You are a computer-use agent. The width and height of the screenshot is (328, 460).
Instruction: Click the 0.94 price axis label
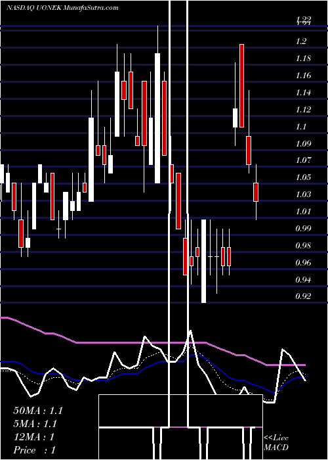point(303,279)
